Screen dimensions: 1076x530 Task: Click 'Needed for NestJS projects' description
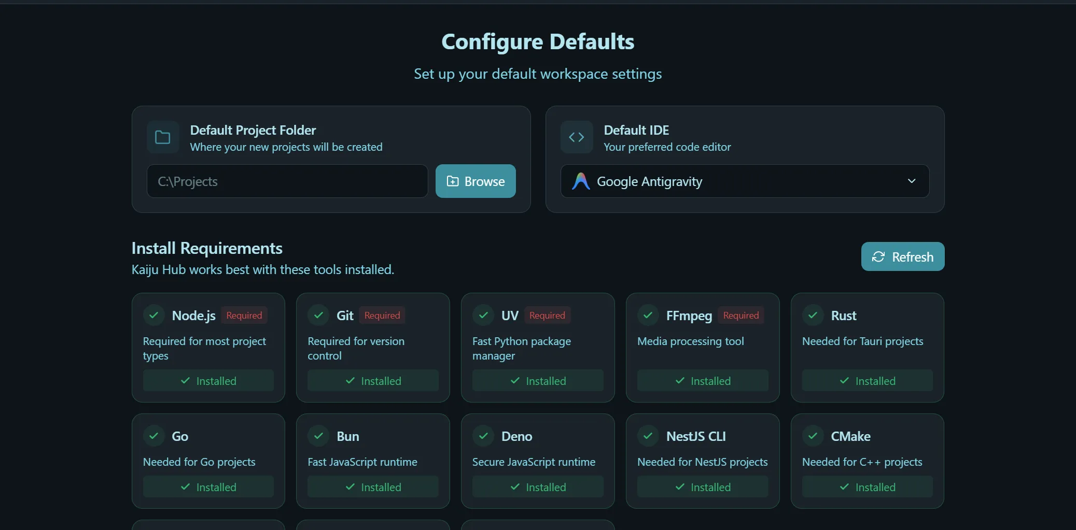pyautogui.click(x=703, y=462)
